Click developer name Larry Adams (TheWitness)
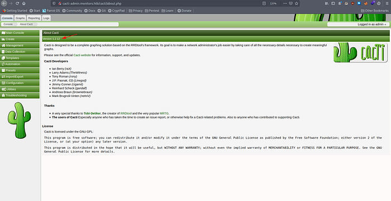Screen dimensions: 391x201 point(69,72)
